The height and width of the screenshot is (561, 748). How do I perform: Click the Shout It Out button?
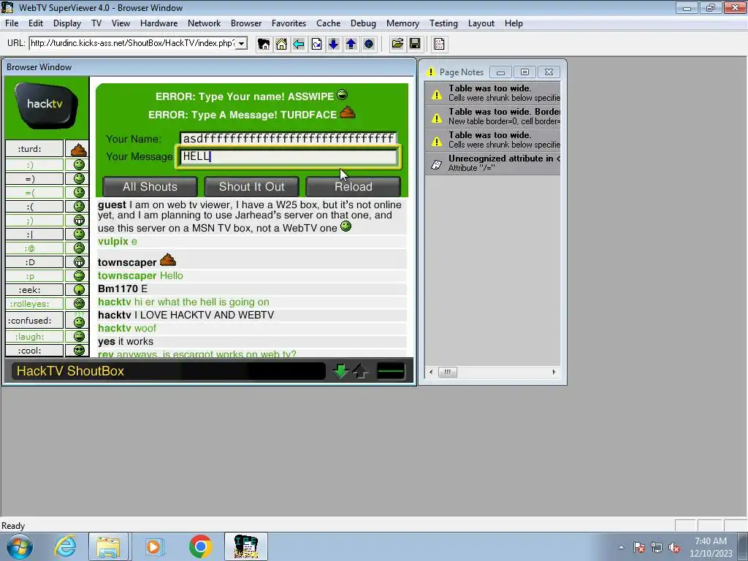click(251, 186)
